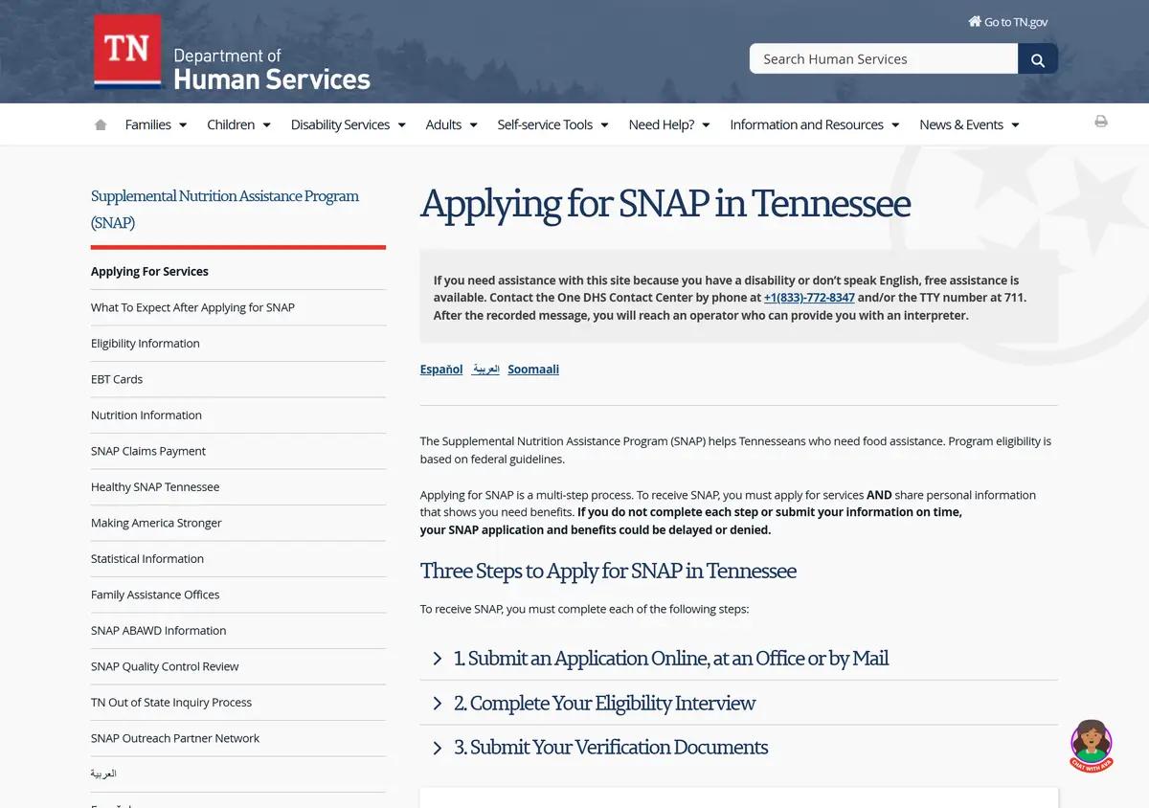Open the Need Help? dropdown menu
Screen dimensions: 1149x808
pos(669,124)
